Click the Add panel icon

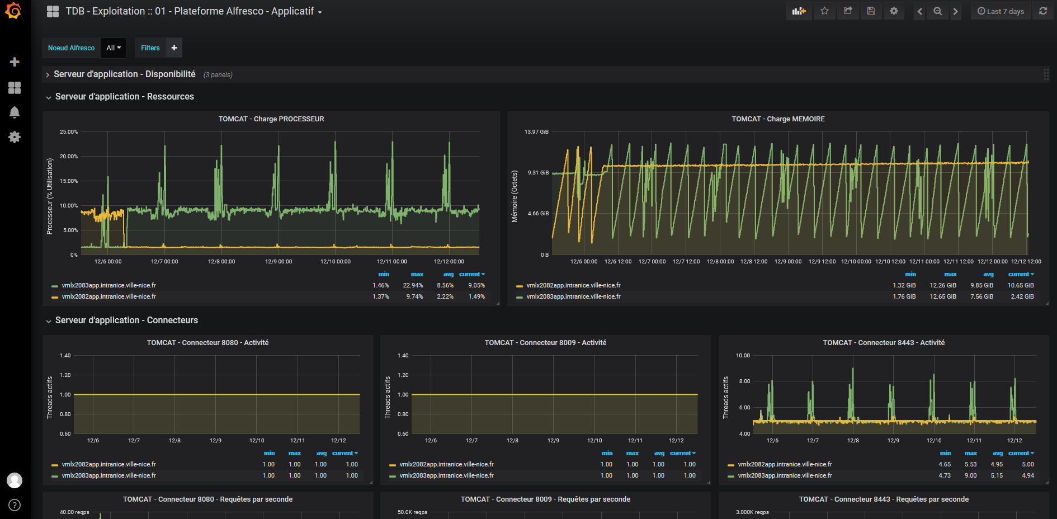coord(799,11)
